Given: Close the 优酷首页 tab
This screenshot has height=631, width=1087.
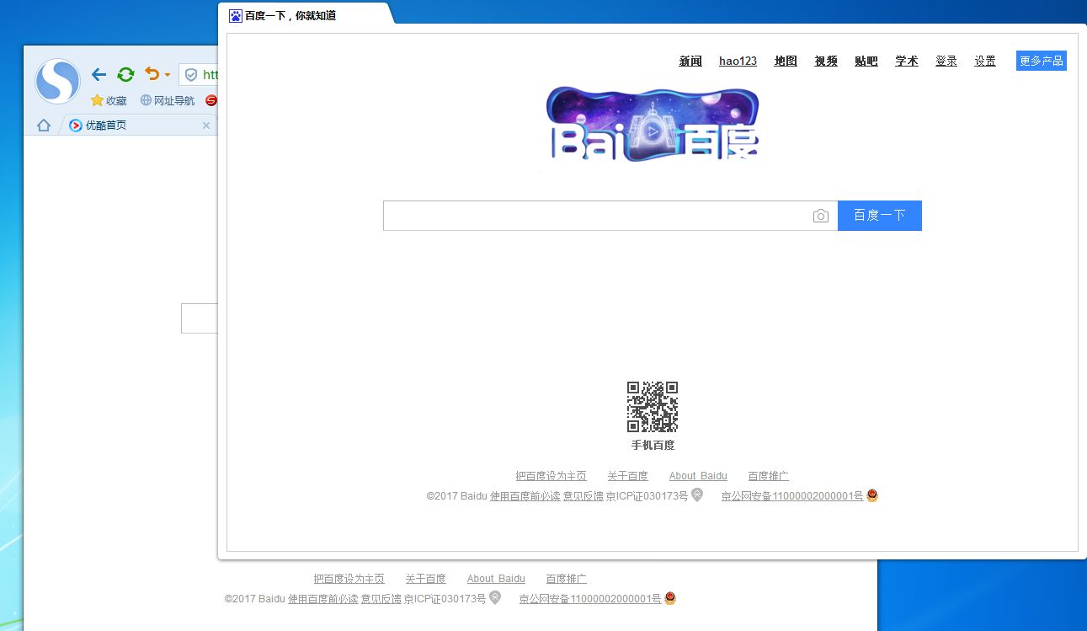Looking at the screenshot, I should (206, 126).
